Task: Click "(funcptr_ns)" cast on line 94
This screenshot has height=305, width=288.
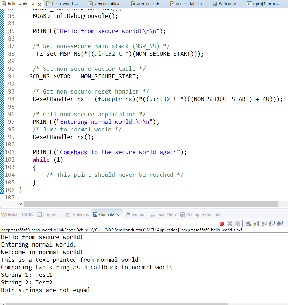Action: [x=115, y=99]
